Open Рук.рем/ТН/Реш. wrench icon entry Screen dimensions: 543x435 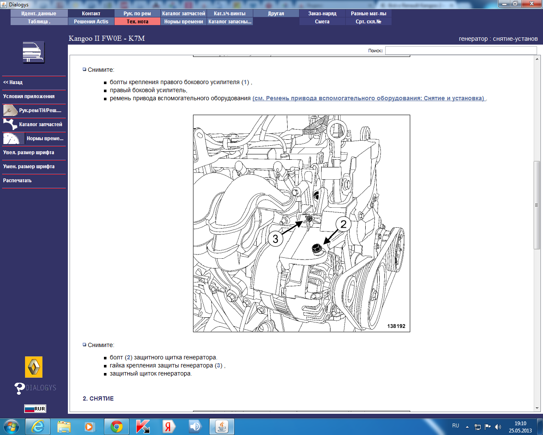[34, 110]
